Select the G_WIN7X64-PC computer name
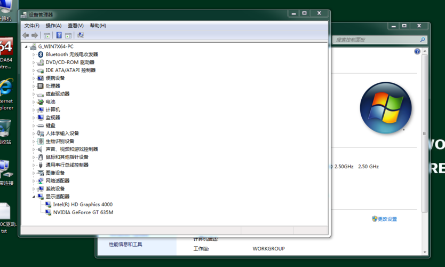The height and width of the screenshot is (267, 445). tap(56, 46)
